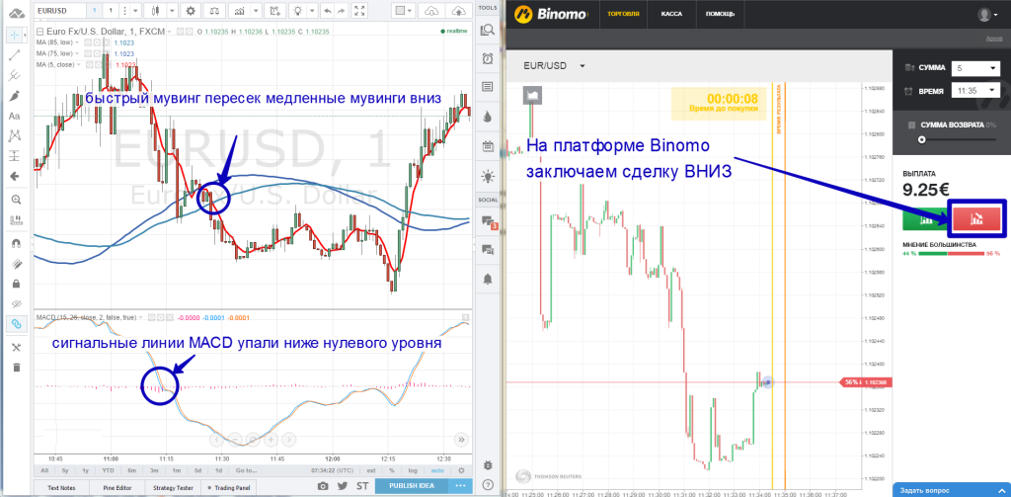The width and height of the screenshot is (1011, 497).
Task: Expand the ideas lightbulb dropdown arrow
Action: (x=311, y=10)
